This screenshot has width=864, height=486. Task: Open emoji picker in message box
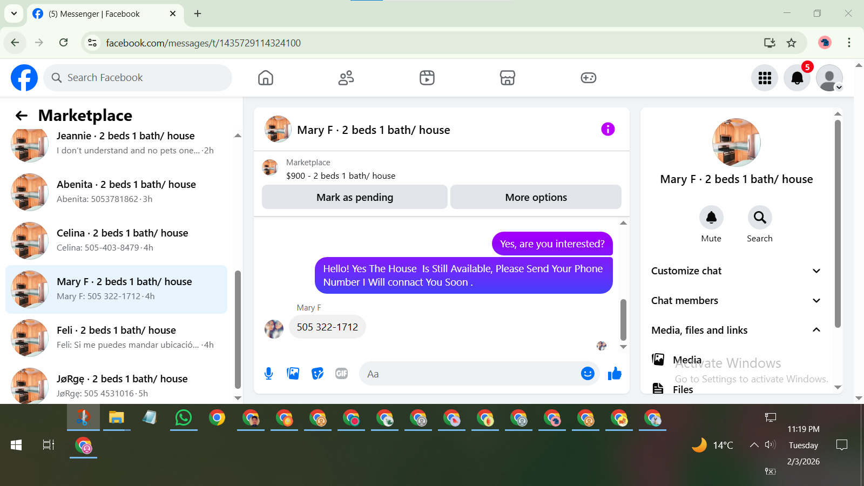pos(588,373)
